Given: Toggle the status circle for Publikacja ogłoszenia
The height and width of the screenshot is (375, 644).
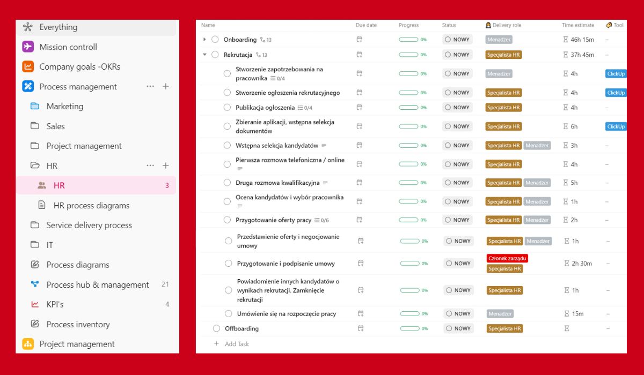Looking at the screenshot, I should (227, 108).
